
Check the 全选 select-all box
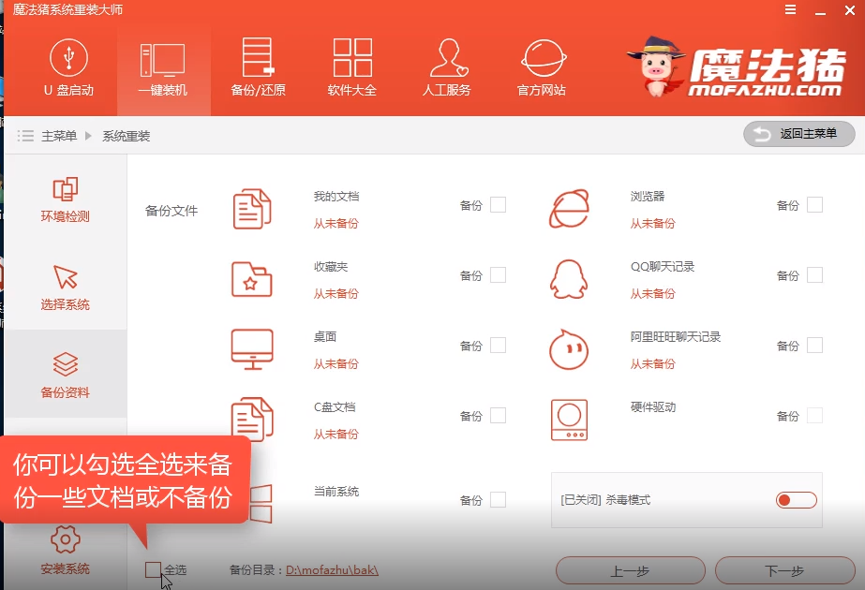(153, 568)
